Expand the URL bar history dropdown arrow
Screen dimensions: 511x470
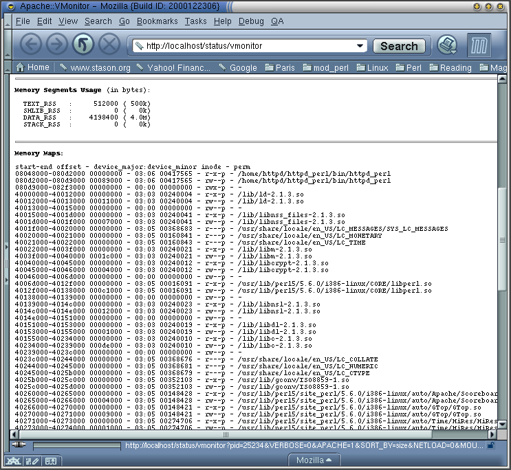[x=360, y=46]
